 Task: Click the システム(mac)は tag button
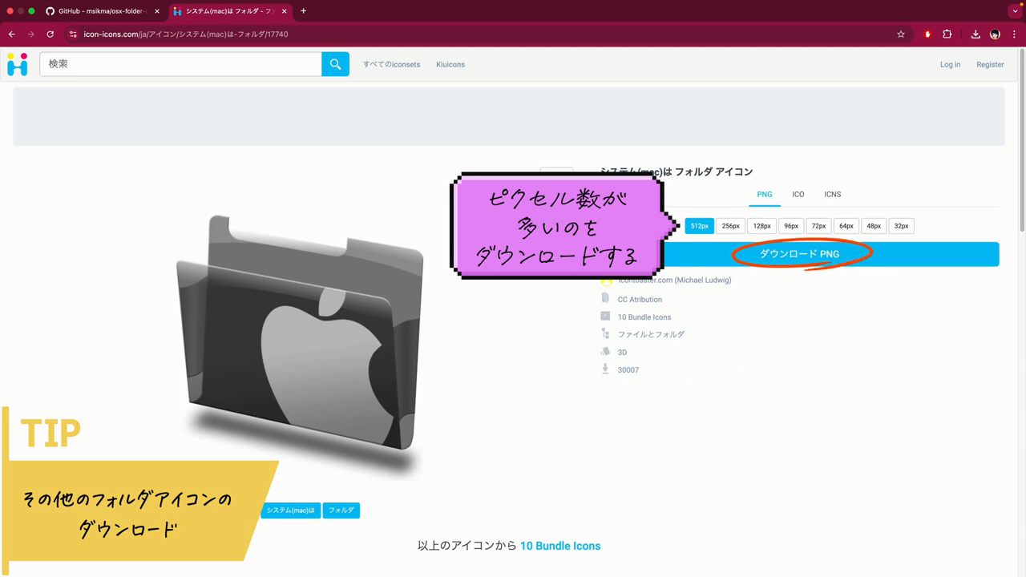(x=290, y=510)
